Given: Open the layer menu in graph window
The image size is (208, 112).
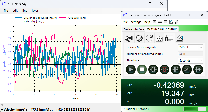Looking at the screenshot, I should (35, 11).
